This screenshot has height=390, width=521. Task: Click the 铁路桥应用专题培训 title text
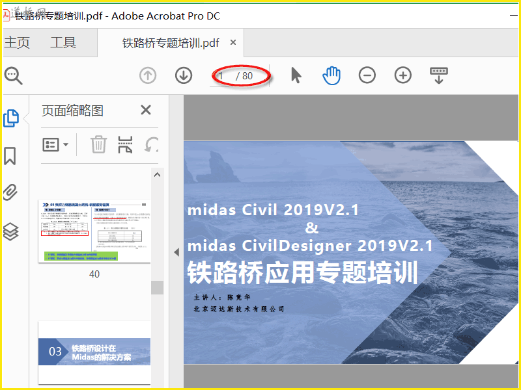pos(302,272)
